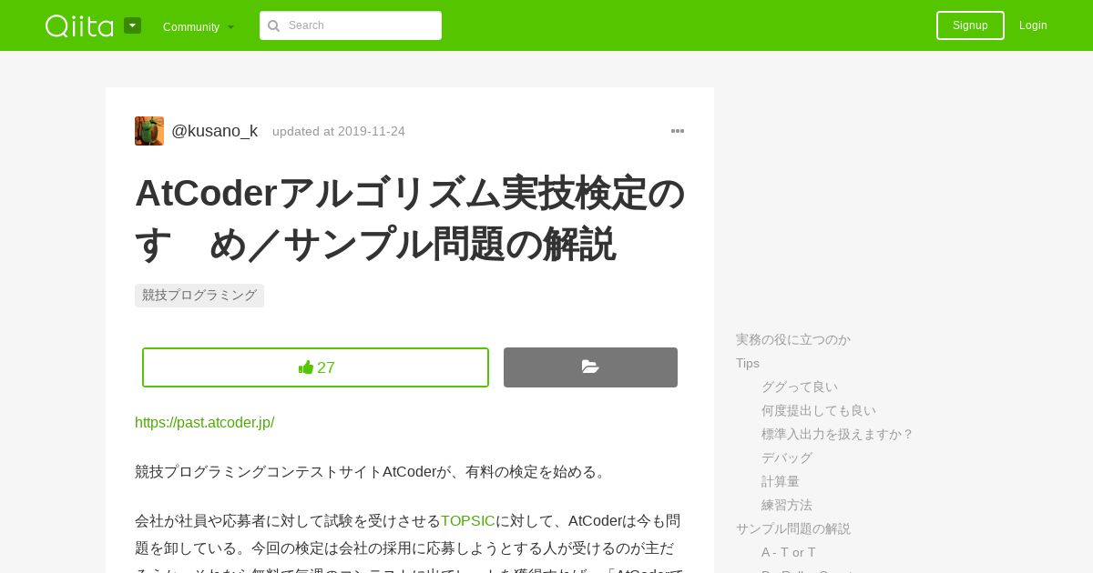Click the Login link
This screenshot has width=1093, height=573.
(1033, 25)
